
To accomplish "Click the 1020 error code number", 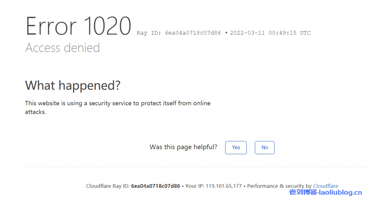I will point(107,26).
